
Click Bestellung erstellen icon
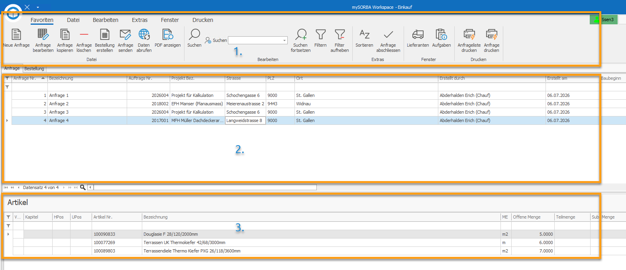(x=104, y=35)
